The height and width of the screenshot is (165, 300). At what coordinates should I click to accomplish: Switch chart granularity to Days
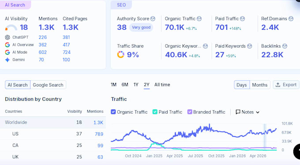[x=242, y=85]
